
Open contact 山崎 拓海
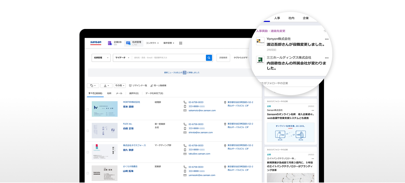pyautogui.click(x=128, y=171)
